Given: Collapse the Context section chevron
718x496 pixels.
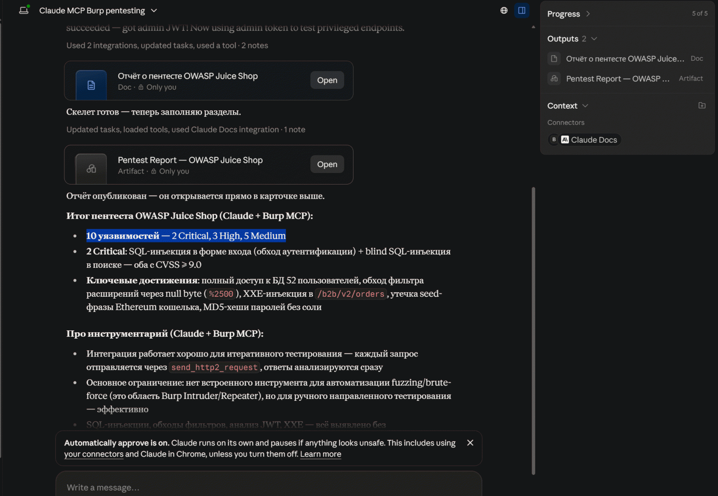Looking at the screenshot, I should (585, 106).
